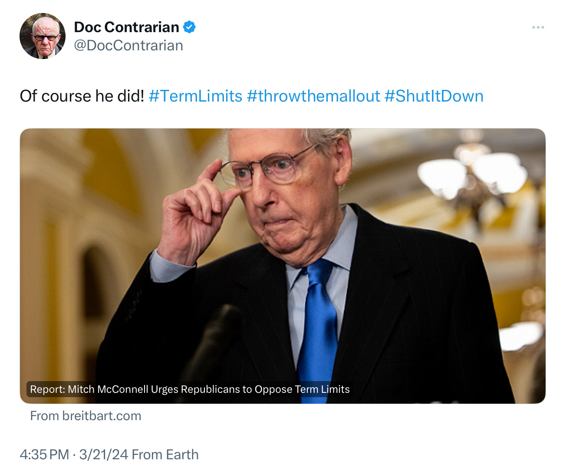Click the From Earth location label
The image size is (566, 474).
click(x=165, y=454)
